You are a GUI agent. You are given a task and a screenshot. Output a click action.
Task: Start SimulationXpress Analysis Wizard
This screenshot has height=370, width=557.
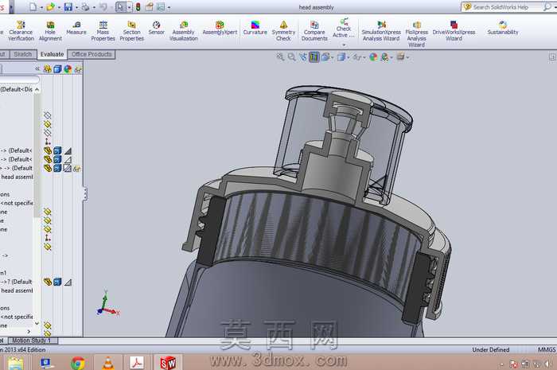[x=381, y=30]
